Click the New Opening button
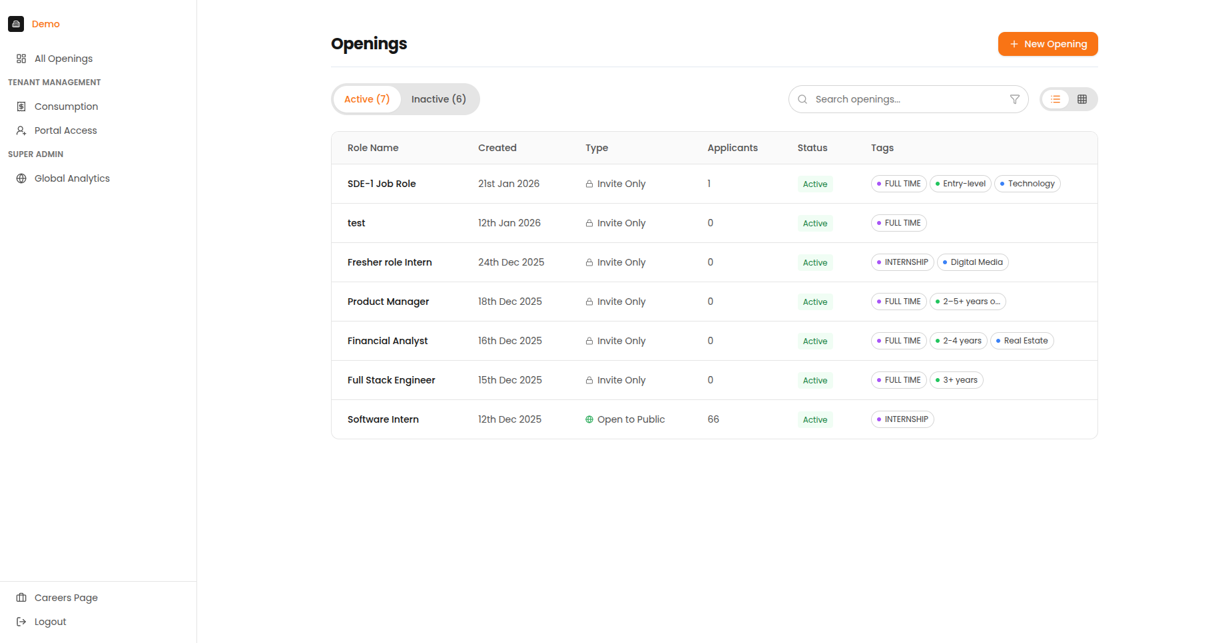The image size is (1232, 643). pos(1048,43)
